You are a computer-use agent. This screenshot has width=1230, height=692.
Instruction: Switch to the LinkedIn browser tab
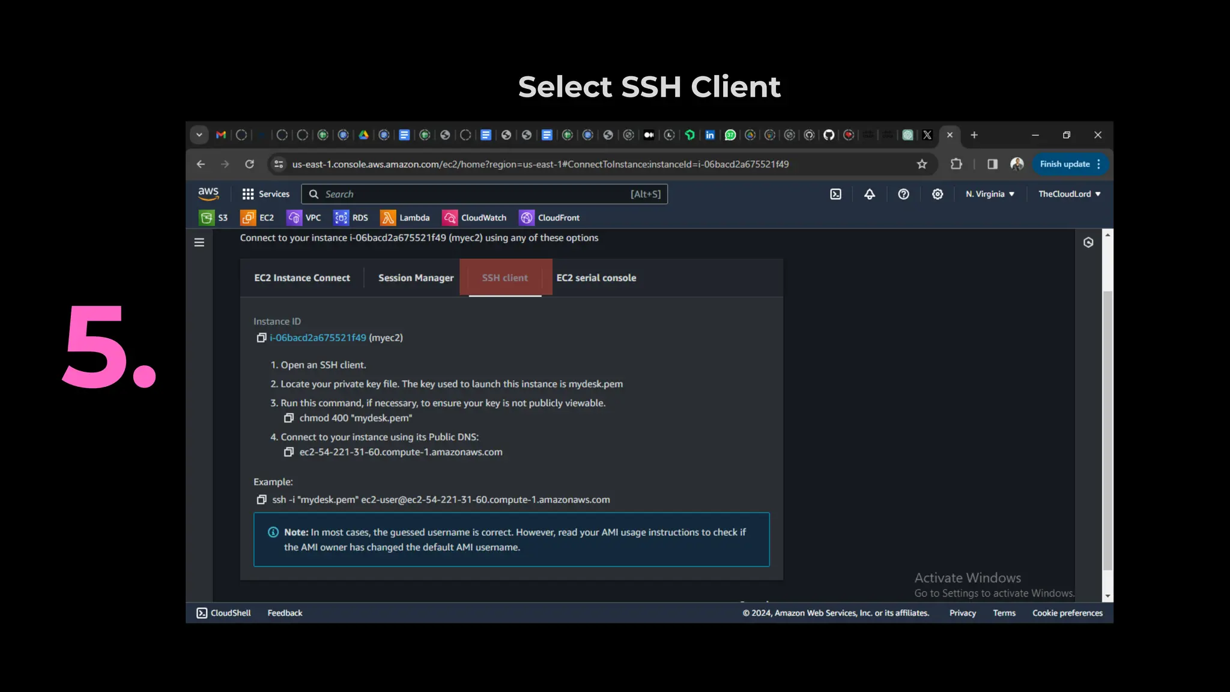point(710,135)
